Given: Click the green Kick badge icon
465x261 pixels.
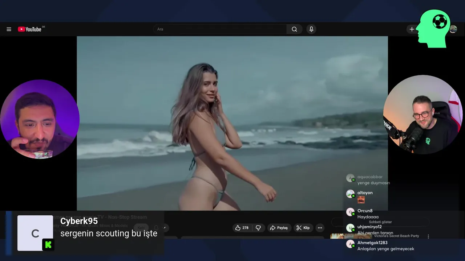Looking at the screenshot, I should click(48, 245).
